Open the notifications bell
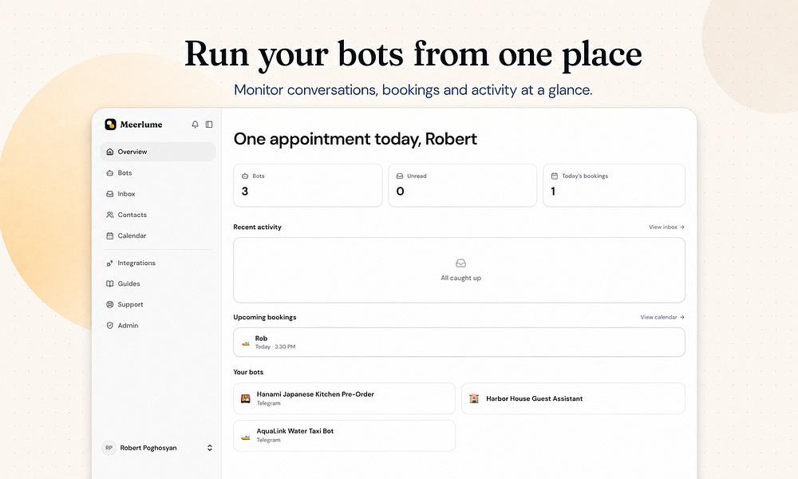This screenshot has height=479, width=798. tap(195, 125)
